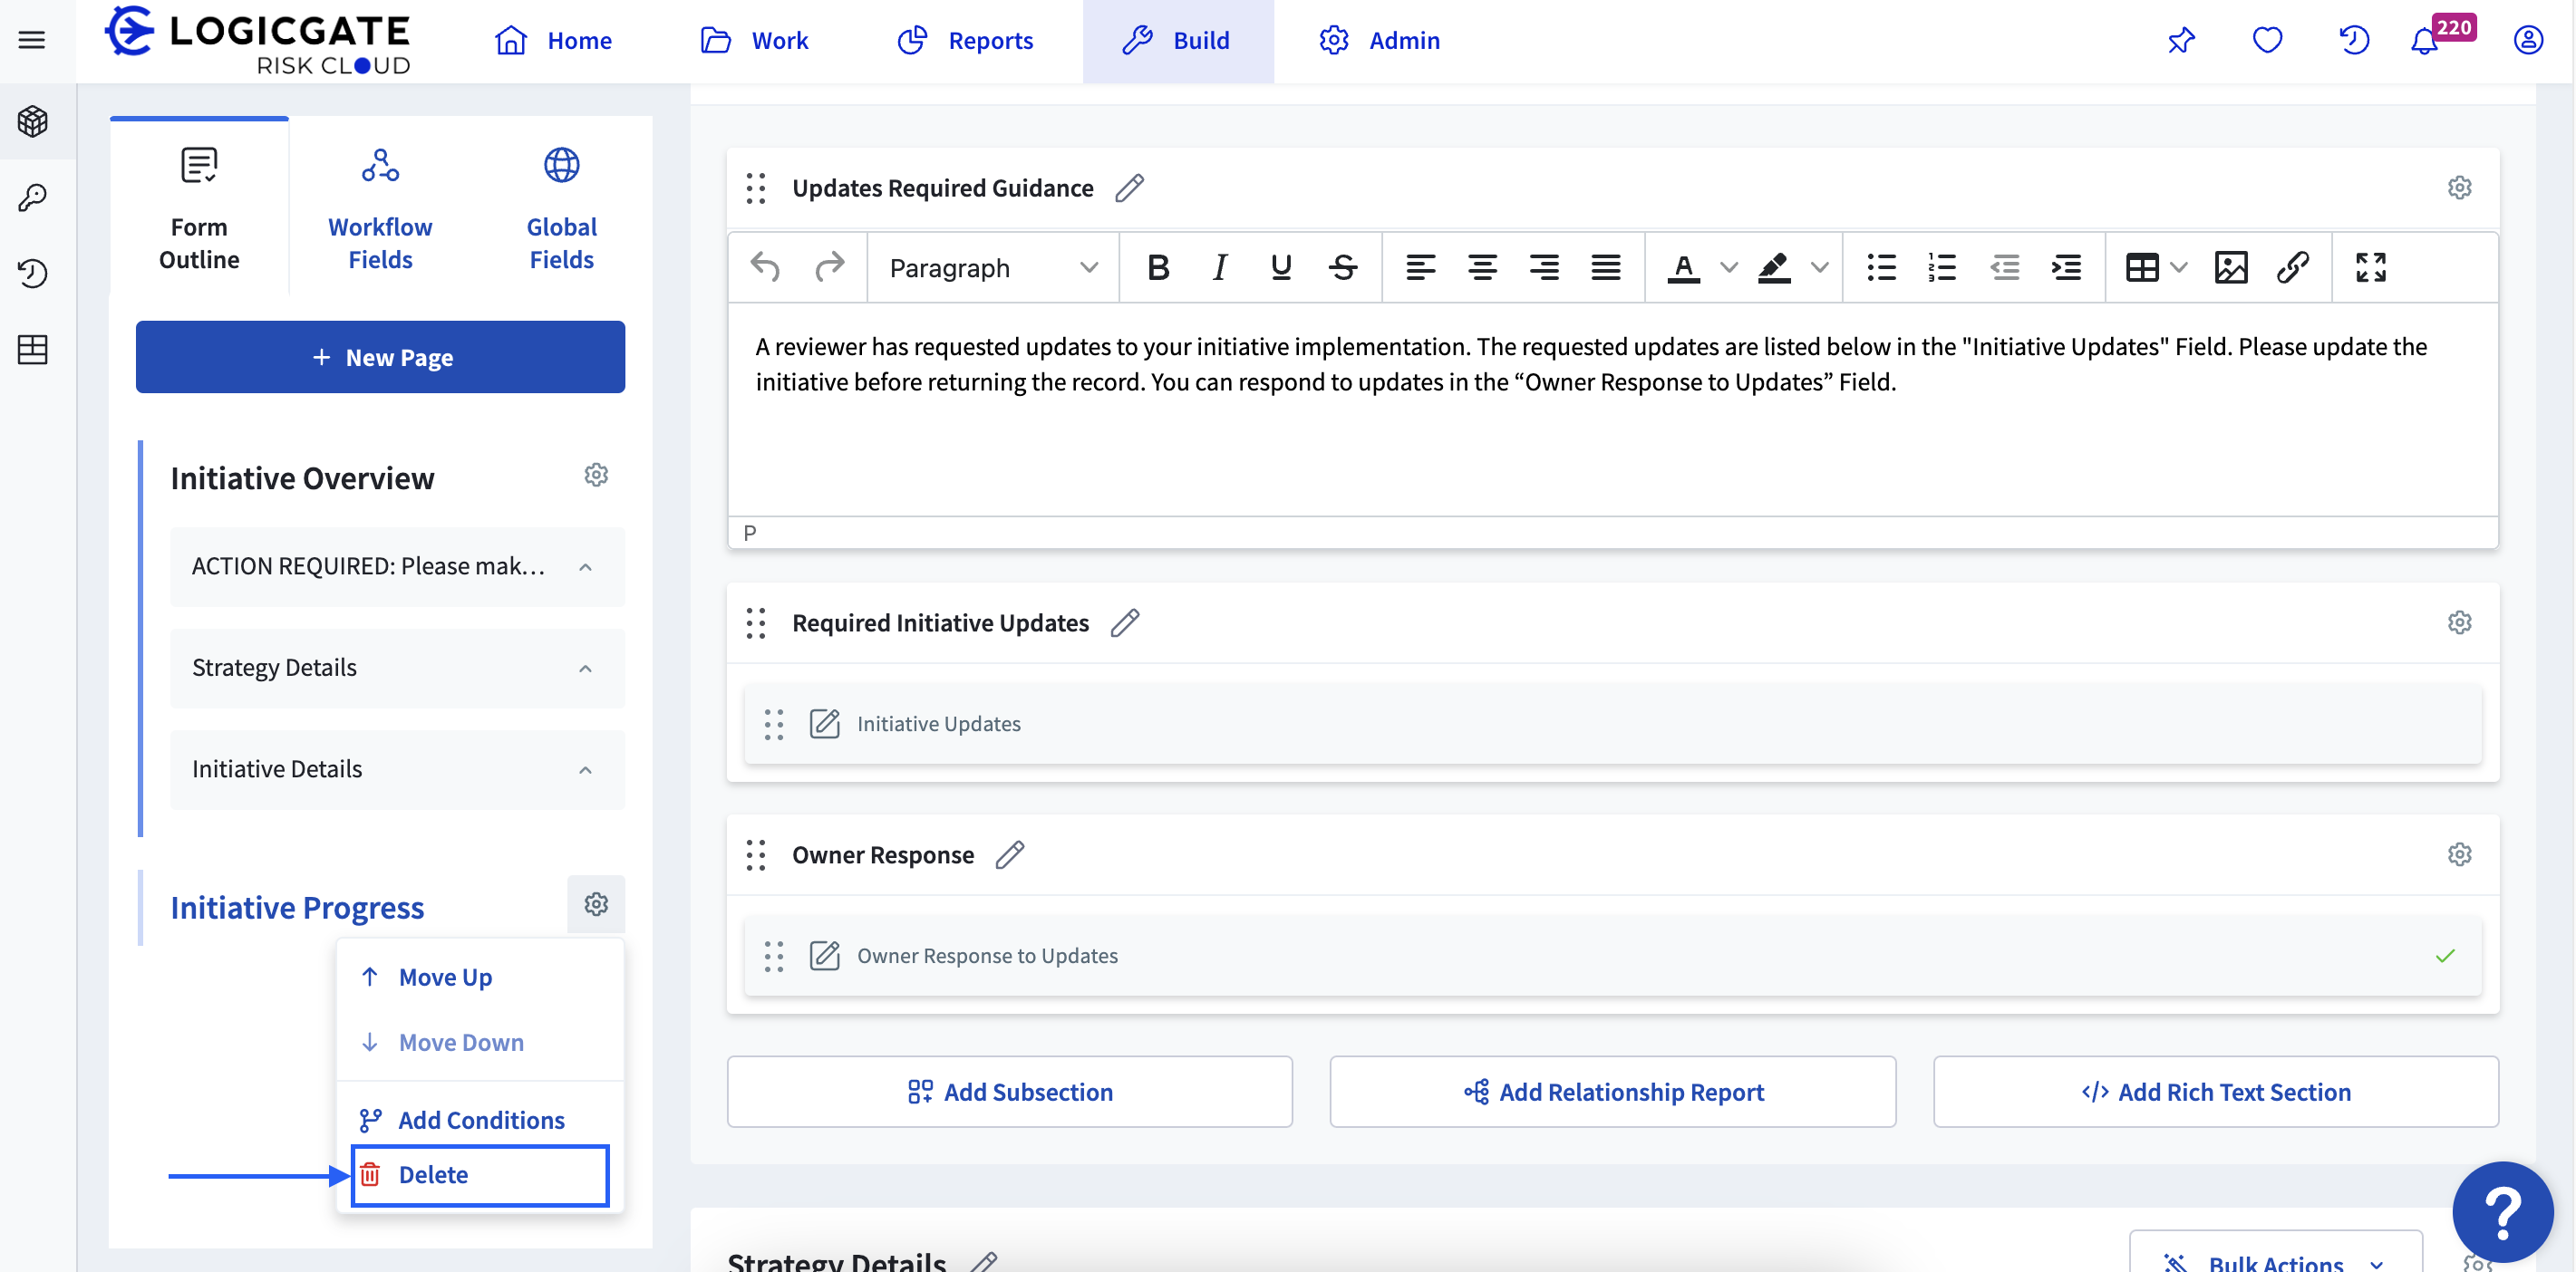Choose Add Conditions in menu

point(480,1119)
